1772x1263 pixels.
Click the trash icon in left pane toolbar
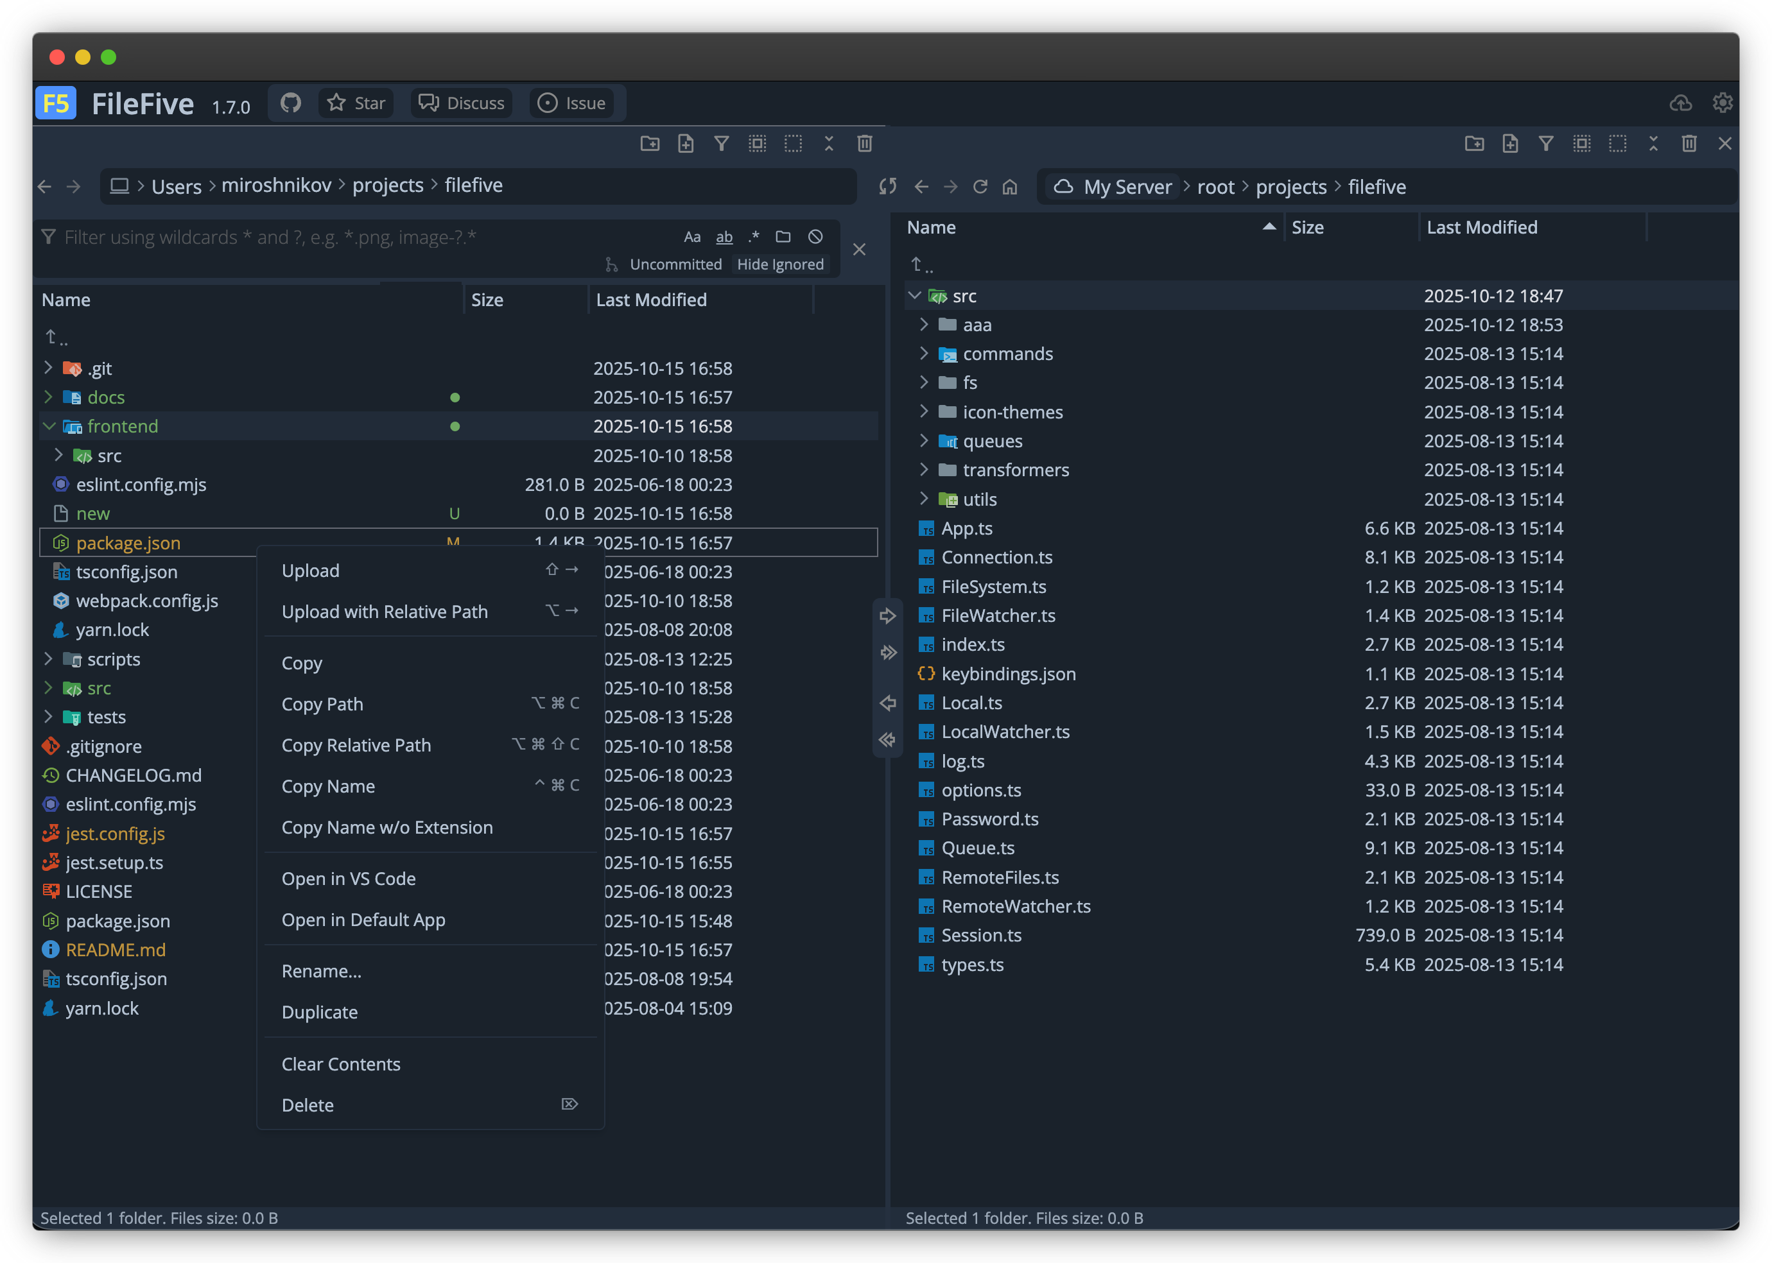pos(864,143)
